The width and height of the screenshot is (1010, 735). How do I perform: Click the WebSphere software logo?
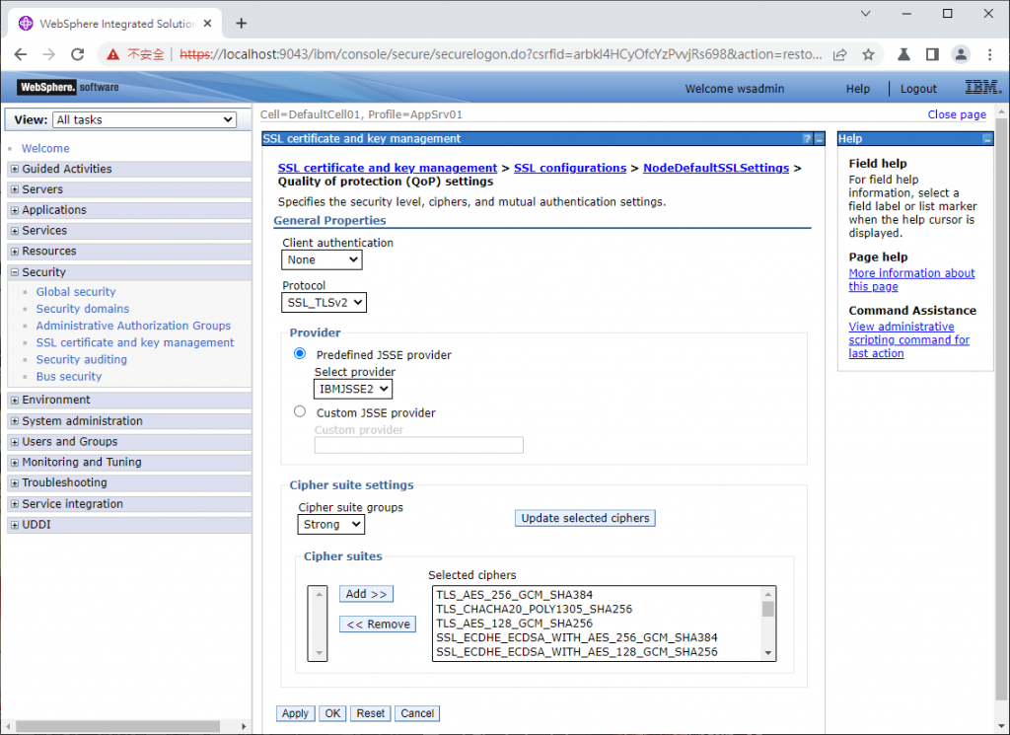[x=68, y=87]
